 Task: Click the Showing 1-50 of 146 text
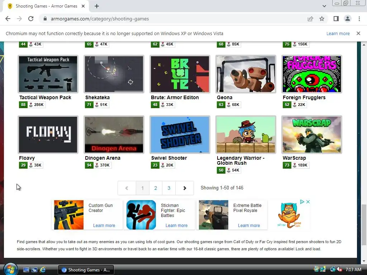click(222, 188)
